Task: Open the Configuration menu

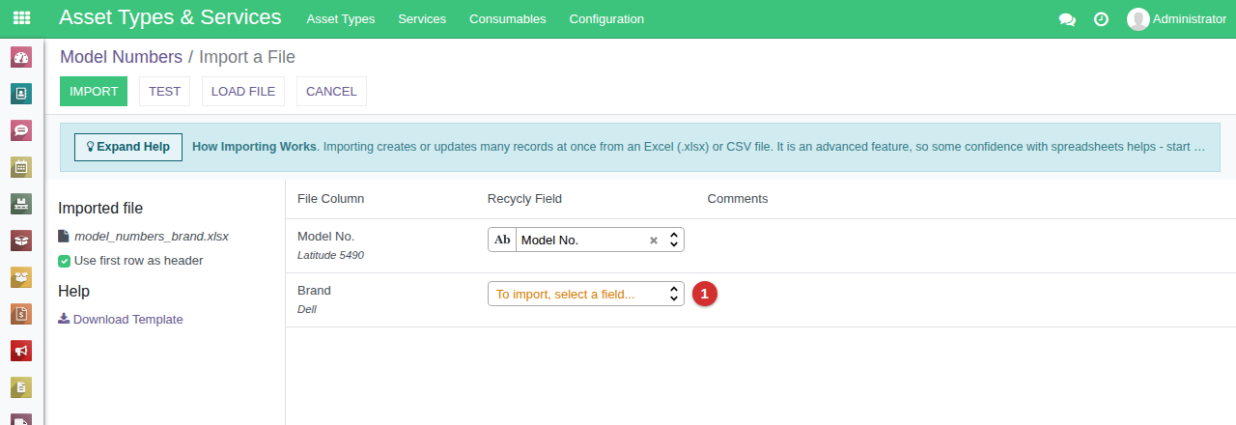Action: tap(606, 19)
